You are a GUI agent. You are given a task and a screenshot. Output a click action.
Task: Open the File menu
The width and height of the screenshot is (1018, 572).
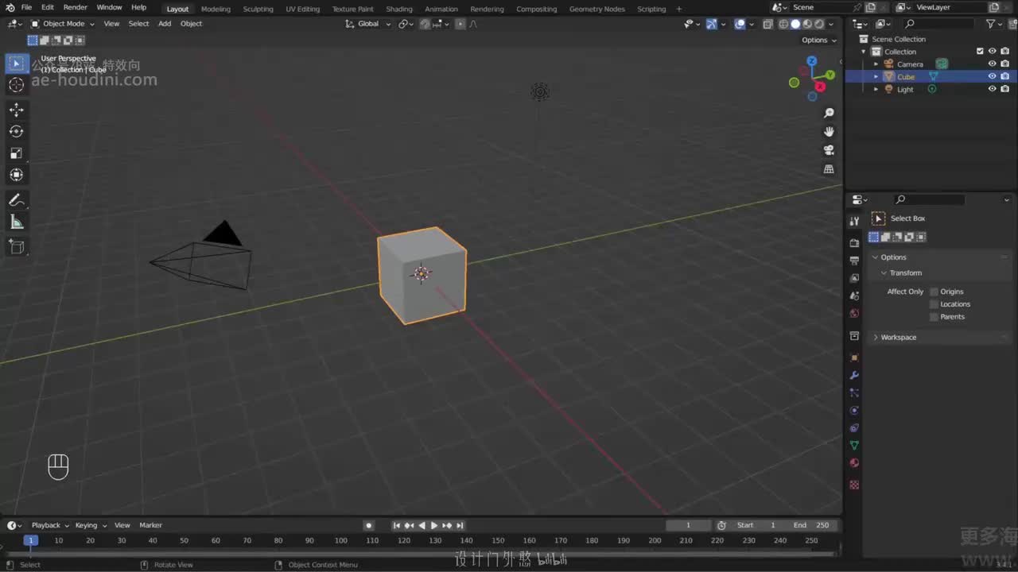pos(26,7)
